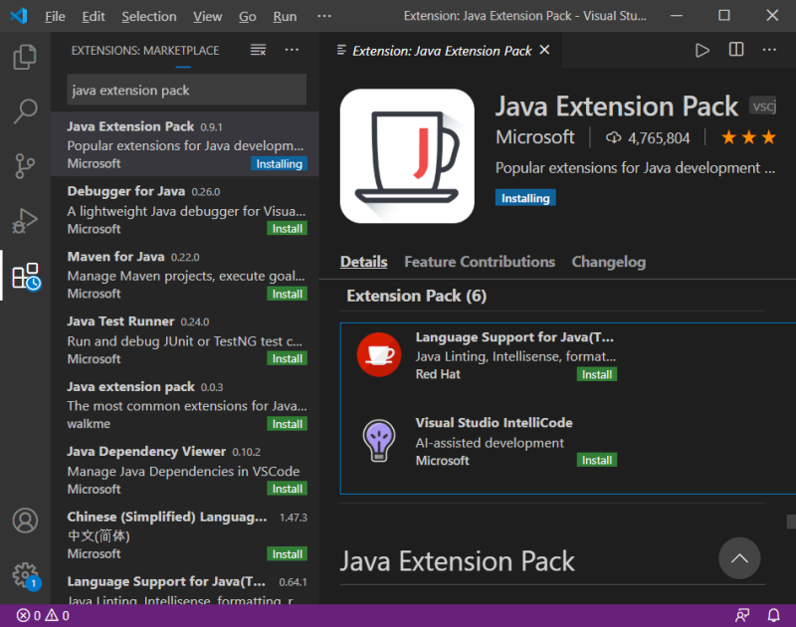Open the Run and Debug view
Viewport: 796px width, 627px height.
pyautogui.click(x=25, y=220)
